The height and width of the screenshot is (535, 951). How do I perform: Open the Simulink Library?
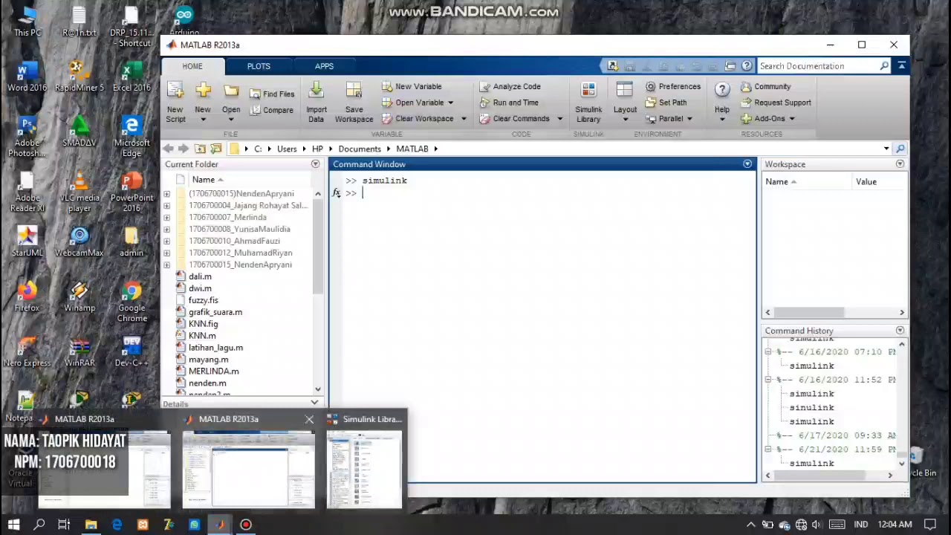click(588, 103)
